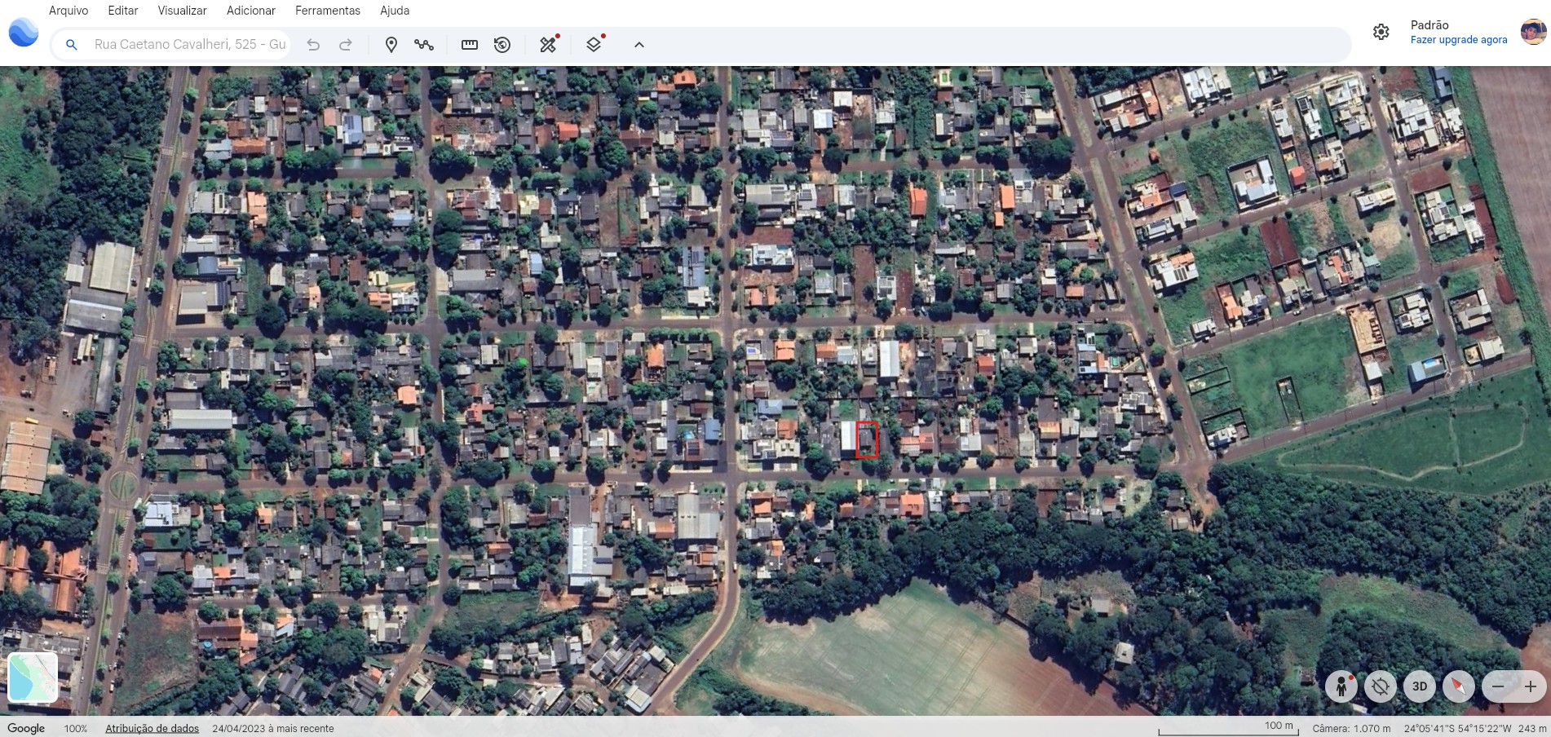This screenshot has width=1551, height=737.
Task: Select the draw path or polygon tool
Action: point(424,45)
